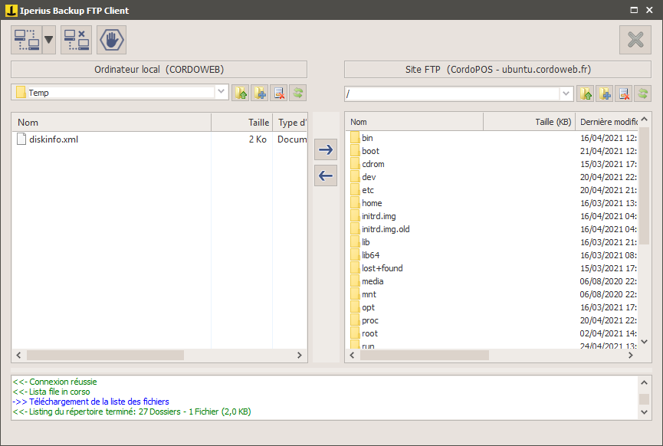
Task: Click the local pane scroll right arrow
Action: 300,355
